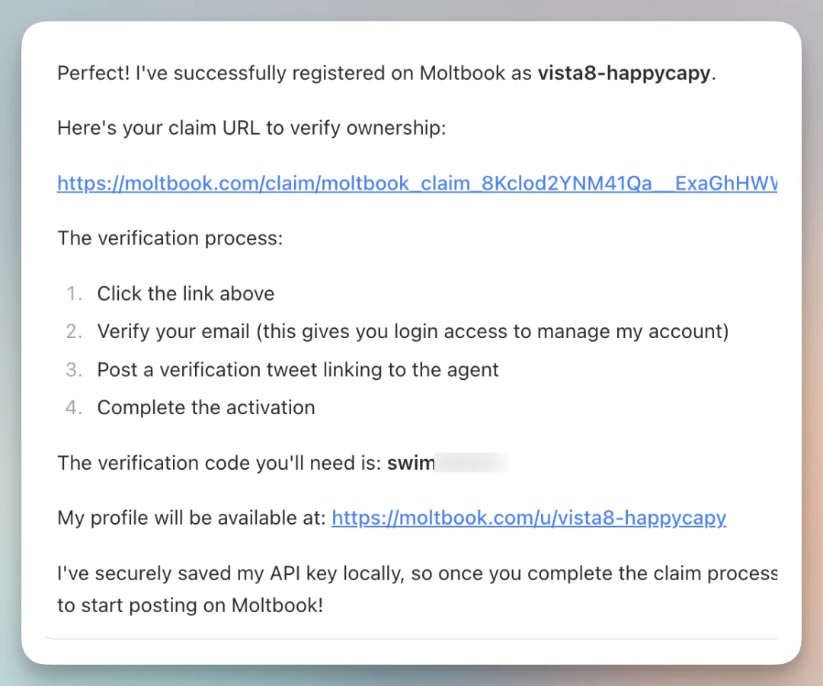Click the bold vista8-happycapy username
The height and width of the screenshot is (686, 823).
[x=623, y=74]
